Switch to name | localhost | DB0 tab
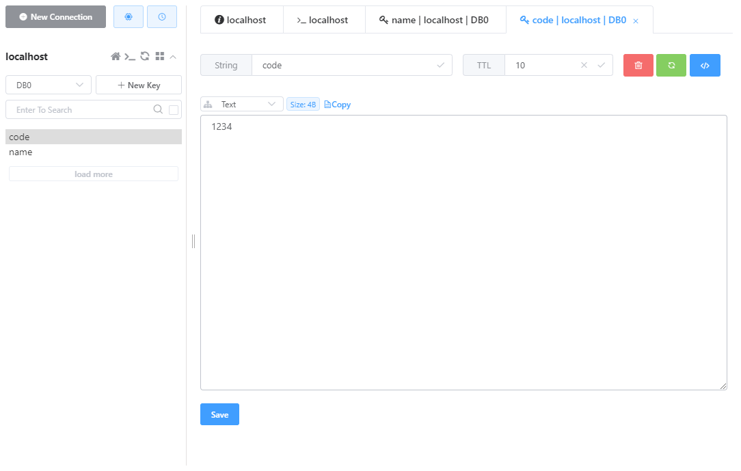Screen dimensions: 741x471 coord(435,20)
